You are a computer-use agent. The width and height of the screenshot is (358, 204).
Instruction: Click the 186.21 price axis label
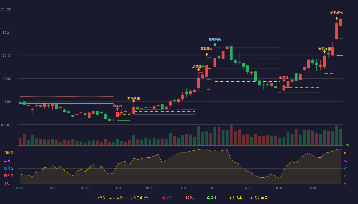click(x=6, y=33)
